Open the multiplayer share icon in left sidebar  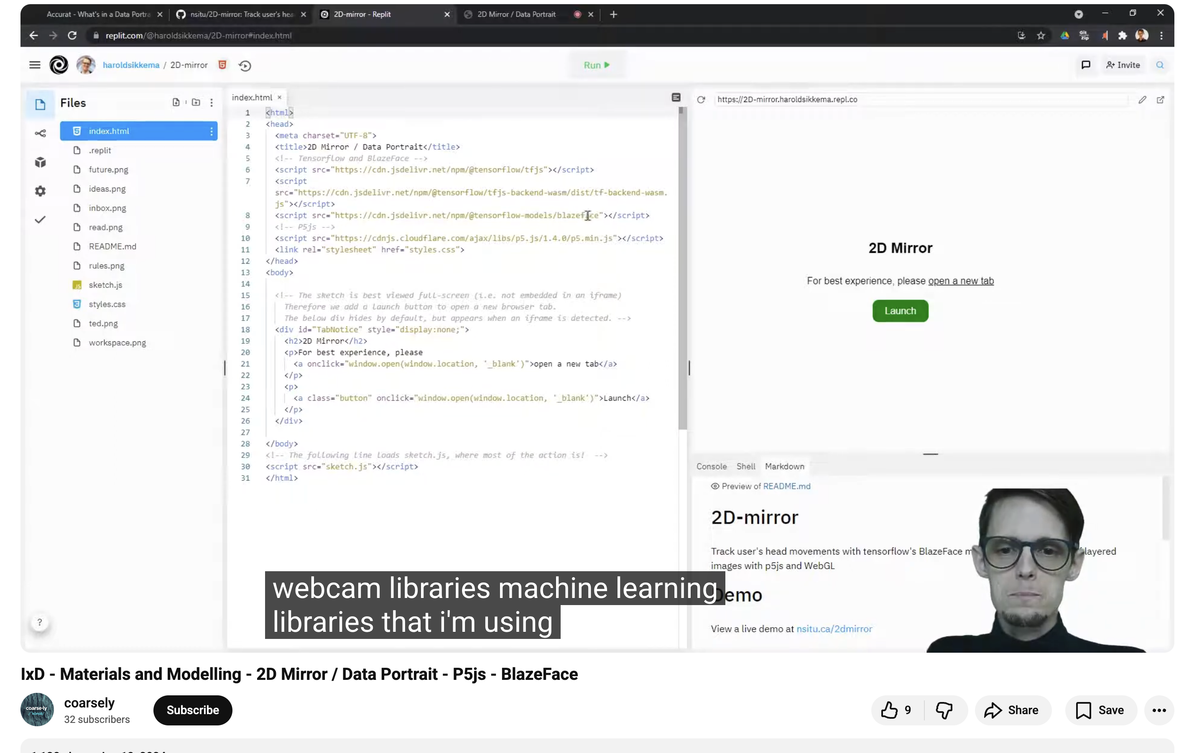40,133
